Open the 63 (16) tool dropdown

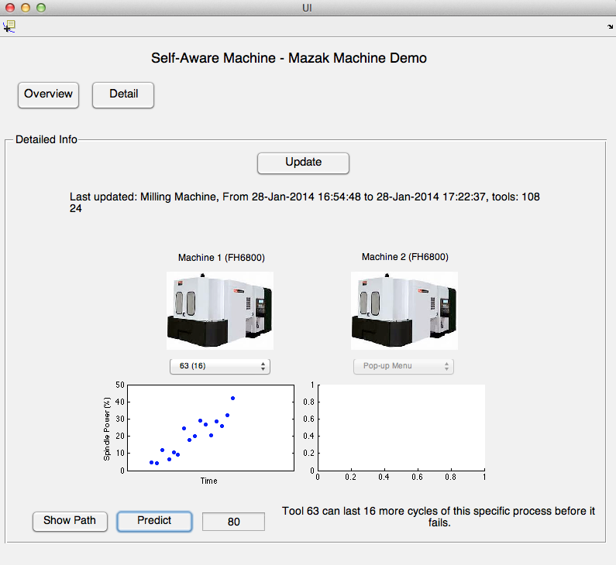pos(220,366)
